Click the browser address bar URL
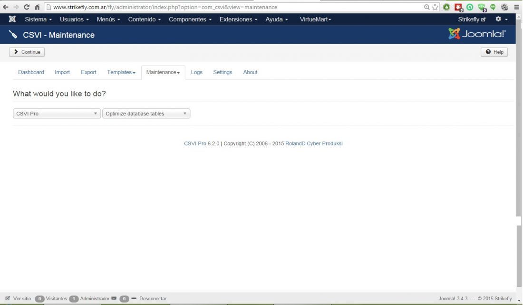This screenshot has width=523, height=305. 165,7
